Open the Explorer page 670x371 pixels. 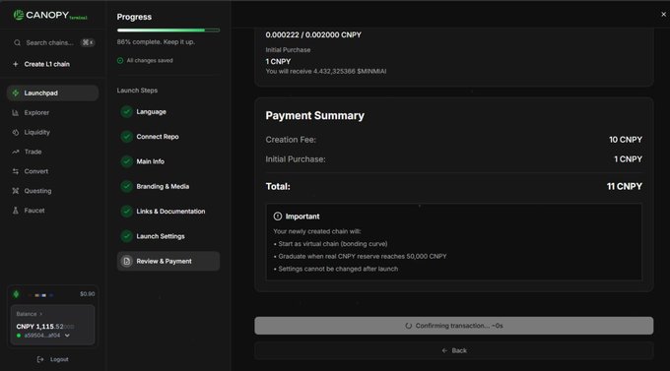(36, 113)
